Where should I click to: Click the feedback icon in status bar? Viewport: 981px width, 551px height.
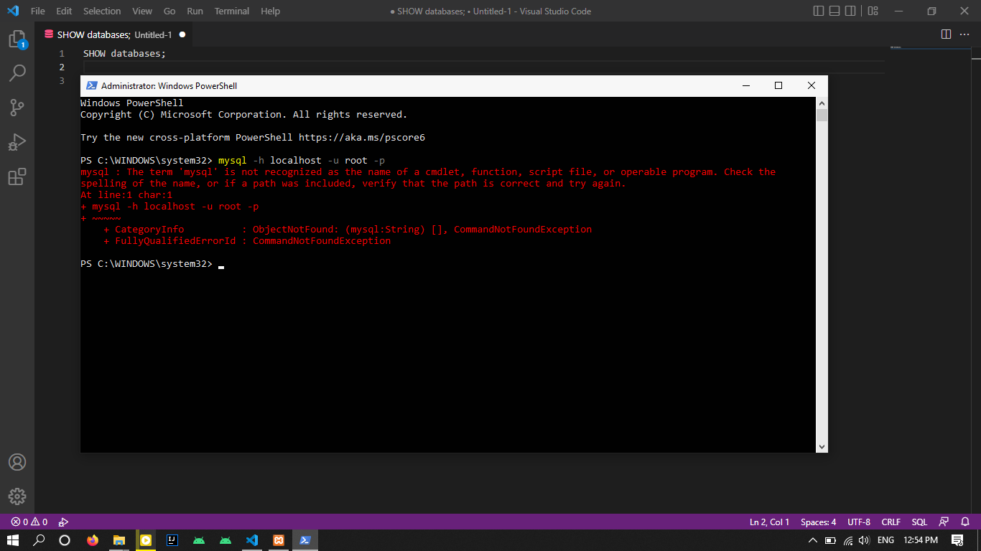click(x=944, y=522)
